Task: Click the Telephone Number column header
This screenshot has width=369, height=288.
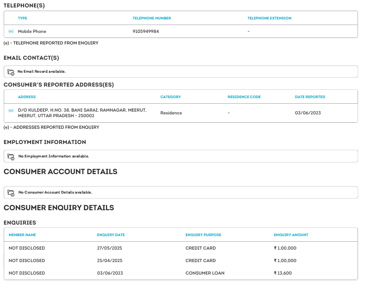Action: point(151,19)
